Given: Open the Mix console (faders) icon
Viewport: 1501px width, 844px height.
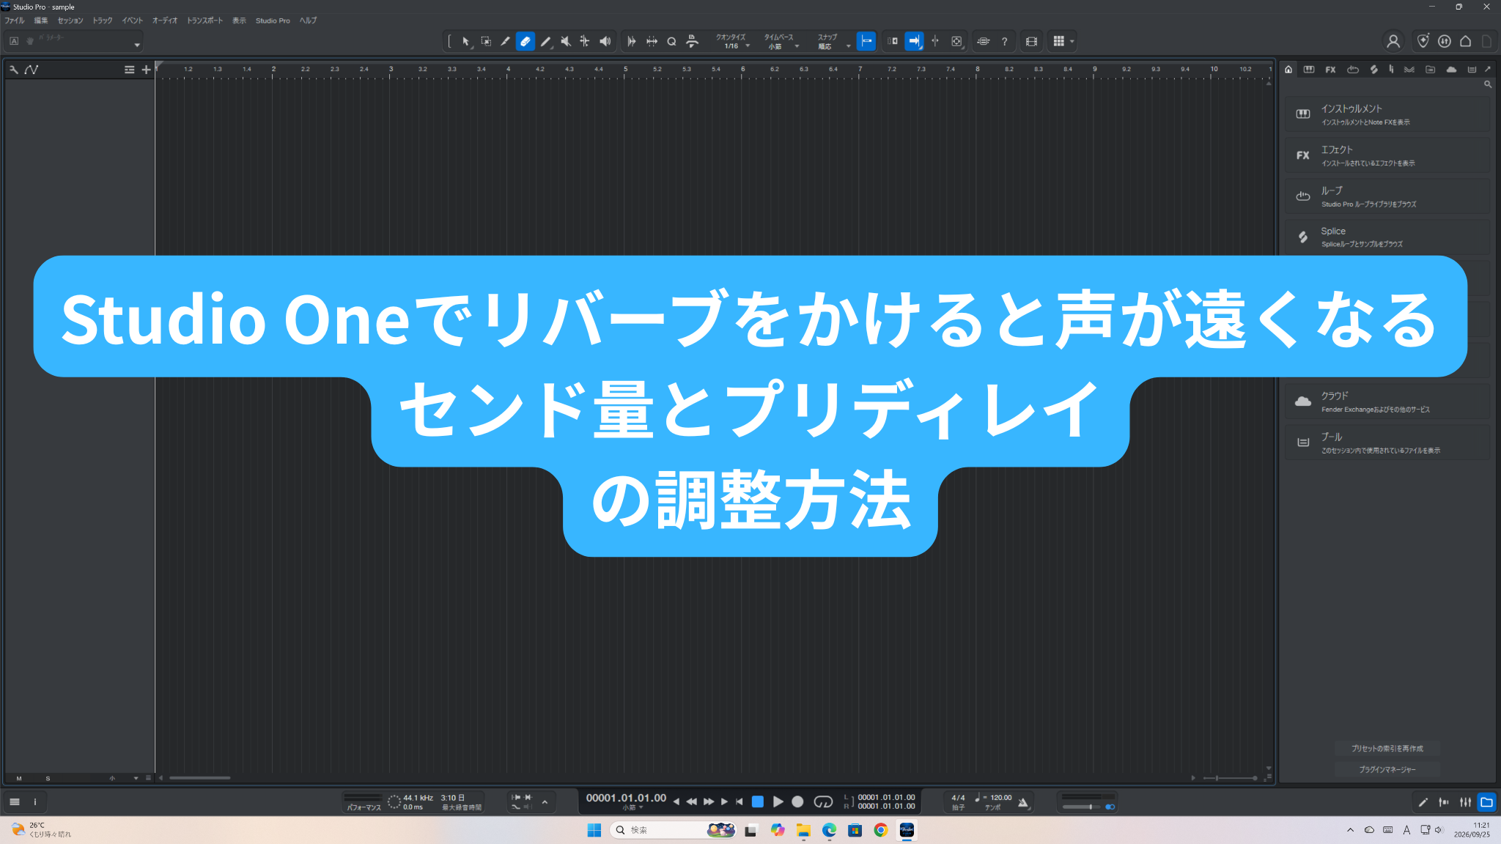Looking at the screenshot, I should [1465, 802].
